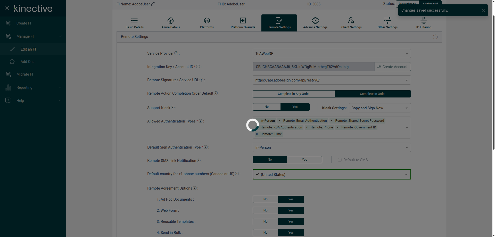Dismiss the Changes saved notification
The image size is (495, 237).
483,10
